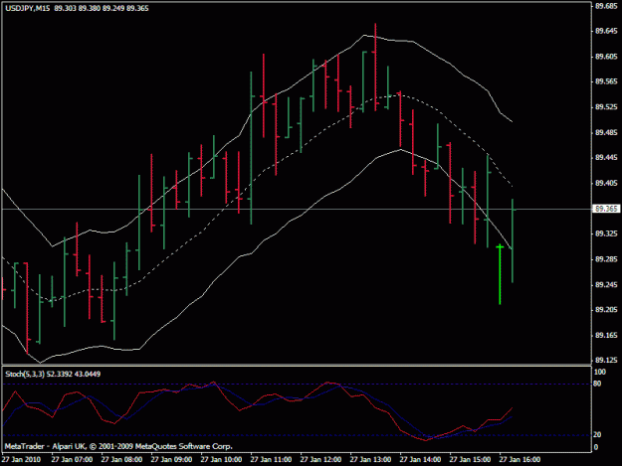Click the 89.405 price axis label

(x=606, y=183)
